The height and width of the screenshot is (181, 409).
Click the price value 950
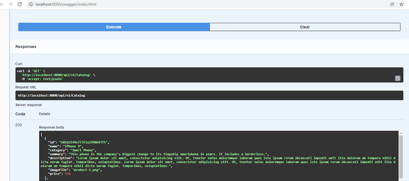68,174
